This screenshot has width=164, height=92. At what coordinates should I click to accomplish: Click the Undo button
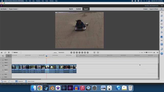(x=4, y=81)
